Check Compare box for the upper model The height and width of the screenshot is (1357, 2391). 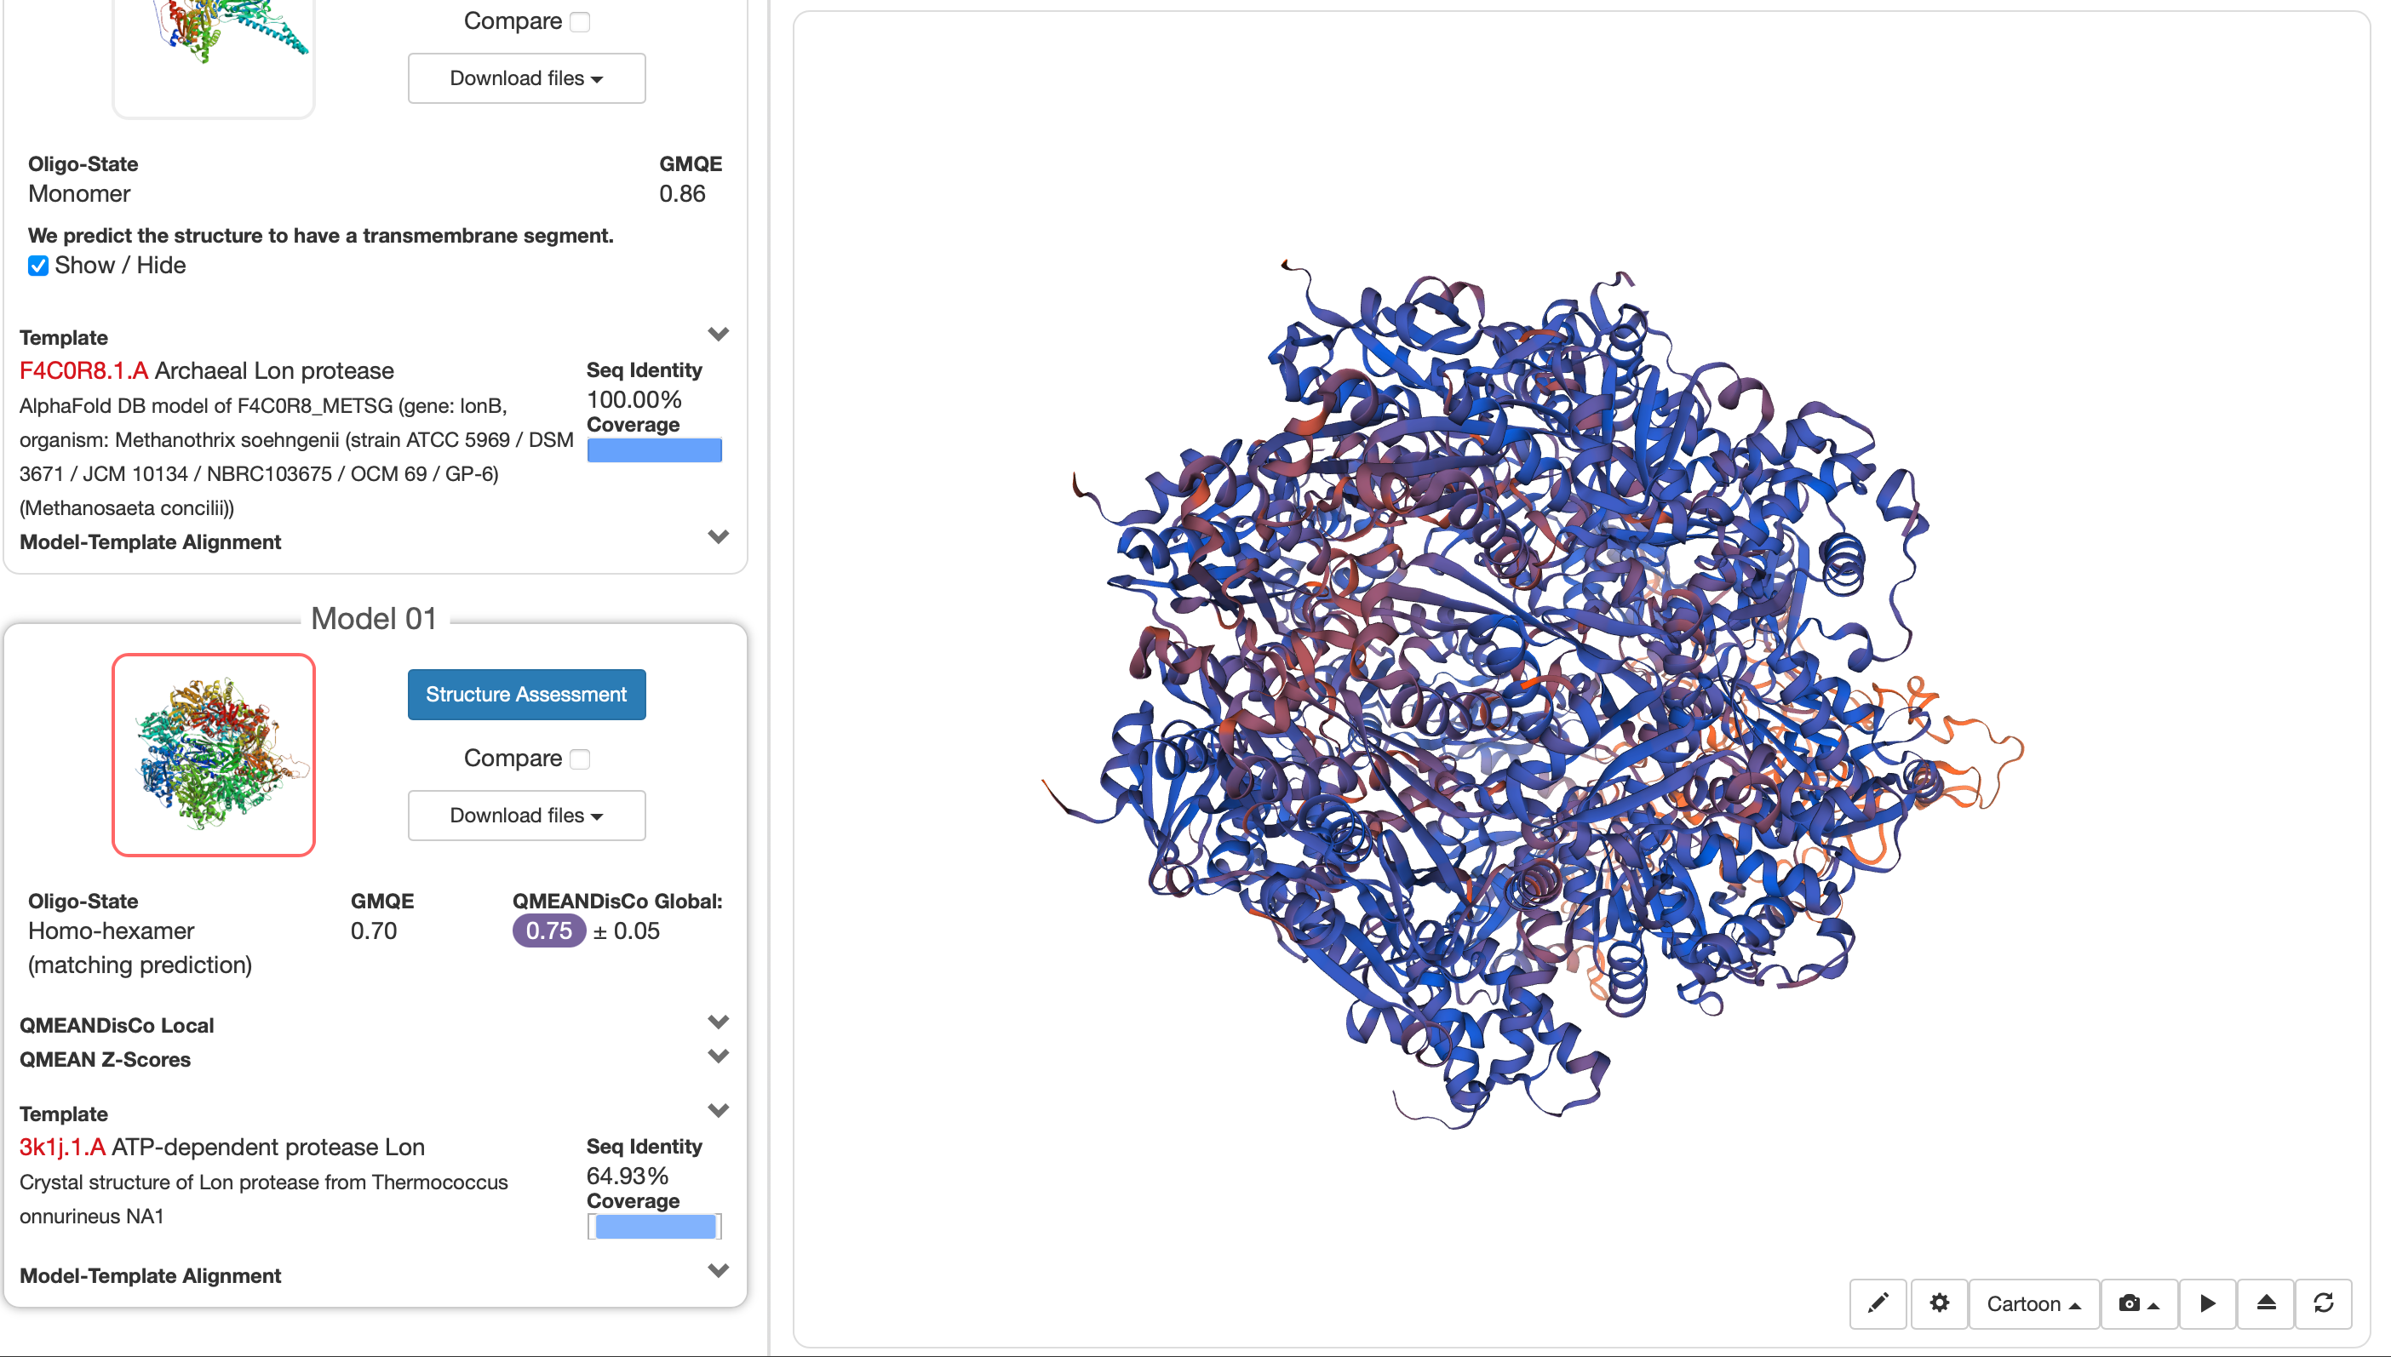tap(580, 21)
